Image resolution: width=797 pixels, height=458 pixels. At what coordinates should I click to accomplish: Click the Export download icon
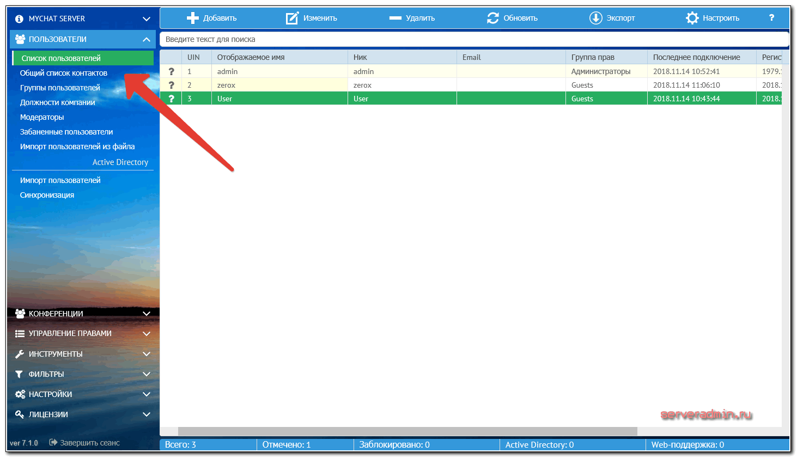pos(595,18)
